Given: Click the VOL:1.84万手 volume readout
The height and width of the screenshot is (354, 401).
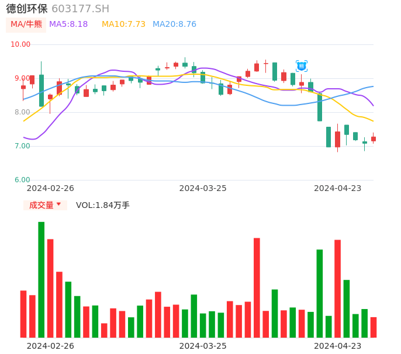Looking at the screenshot, I should click(103, 205).
